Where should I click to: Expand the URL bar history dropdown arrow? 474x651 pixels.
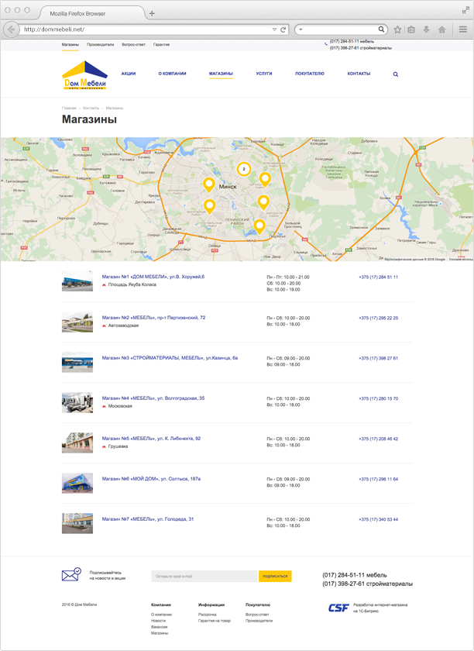pyautogui.click(x=274, y=29)
